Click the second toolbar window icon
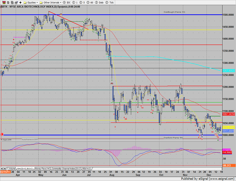Image resolution: width=236 pixels, height=181 pixels. tap(8, 3)
